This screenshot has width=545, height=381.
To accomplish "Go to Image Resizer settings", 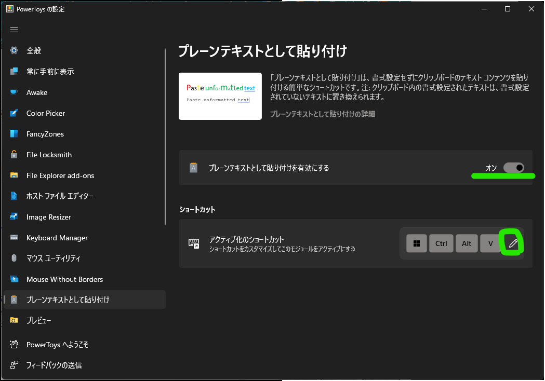I will coord(85,217).
